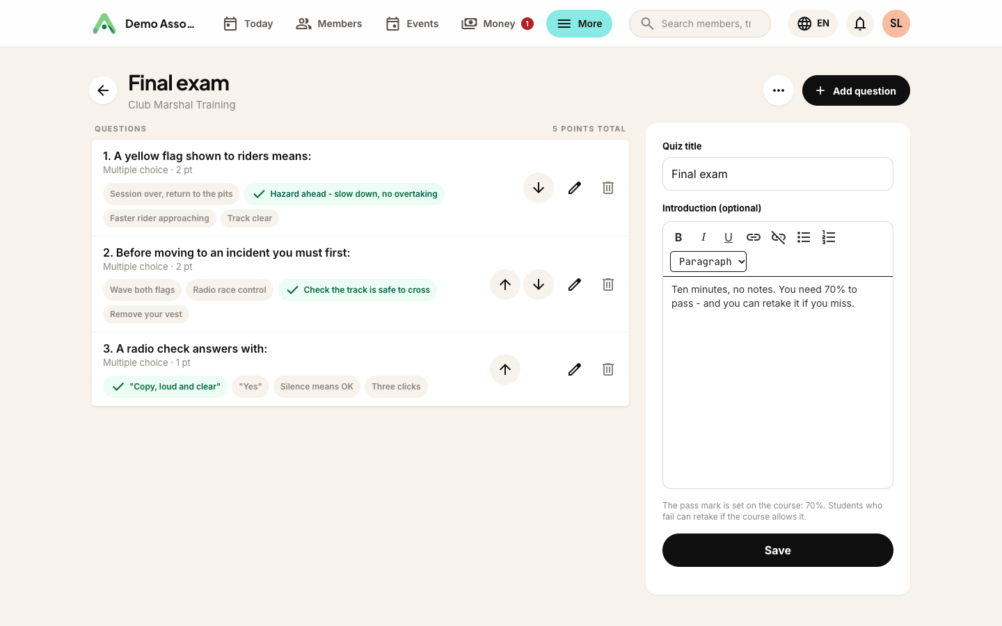The width and height of the screenshot is (1002, 626).
Task: Go back with the left arrow button
Action: point(103,90)
